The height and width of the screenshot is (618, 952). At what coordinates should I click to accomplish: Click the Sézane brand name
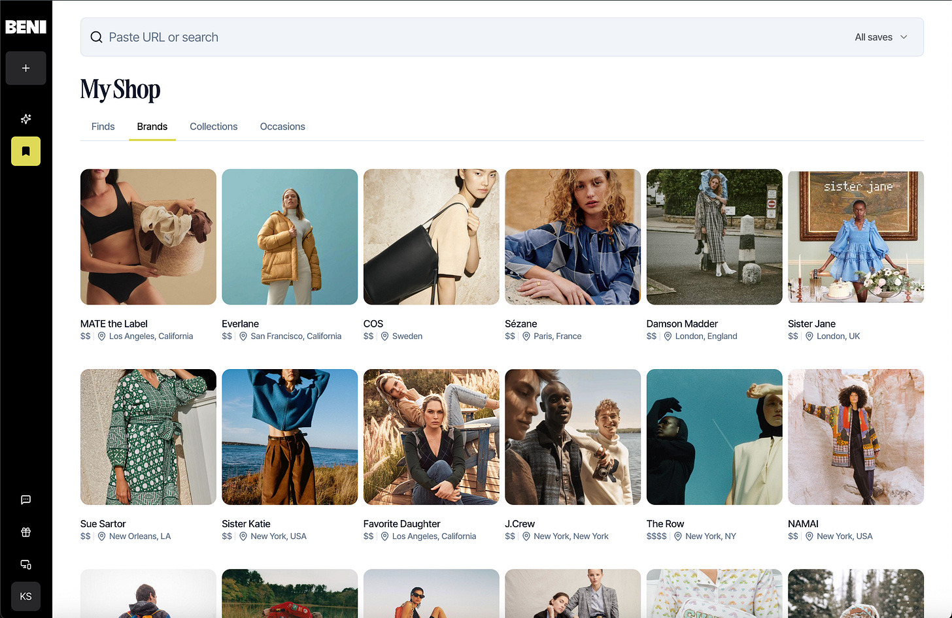pos(521,324)
